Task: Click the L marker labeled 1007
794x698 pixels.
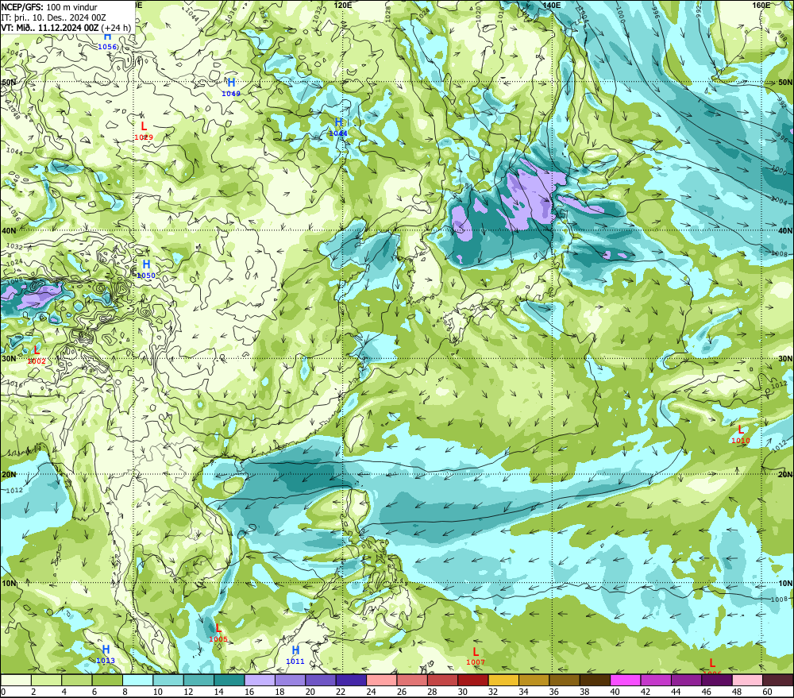Action: [476, 656]
